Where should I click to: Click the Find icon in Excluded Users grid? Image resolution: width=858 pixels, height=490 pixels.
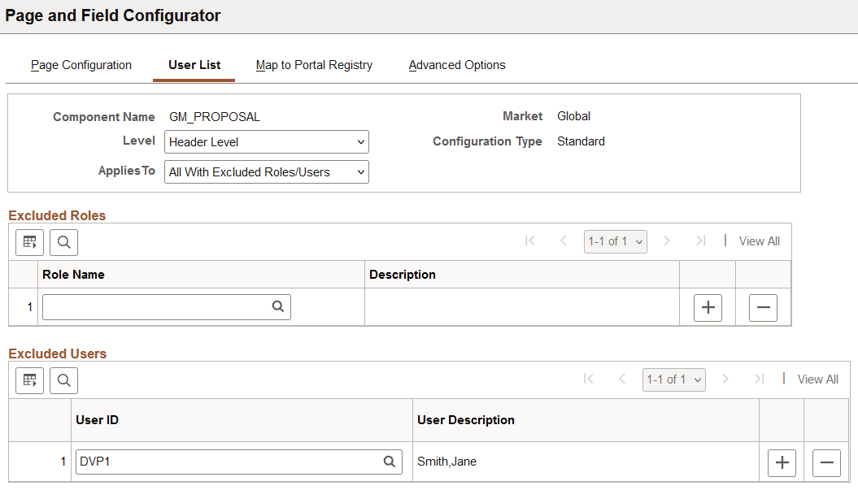(63, 379)
